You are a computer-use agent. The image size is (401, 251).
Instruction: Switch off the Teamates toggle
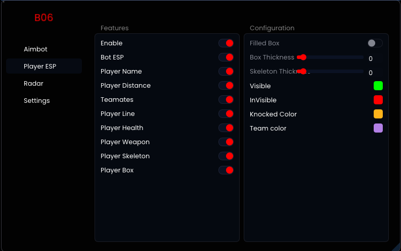(x=226, y=100)
